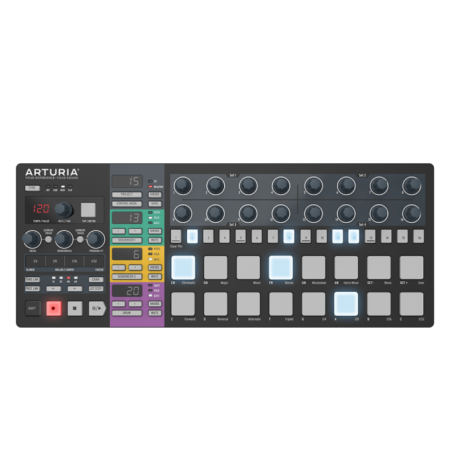Click the right arrow in Sequencer 2 section
The height and width of the screenshot is (451, 451).
pos(135,267)
